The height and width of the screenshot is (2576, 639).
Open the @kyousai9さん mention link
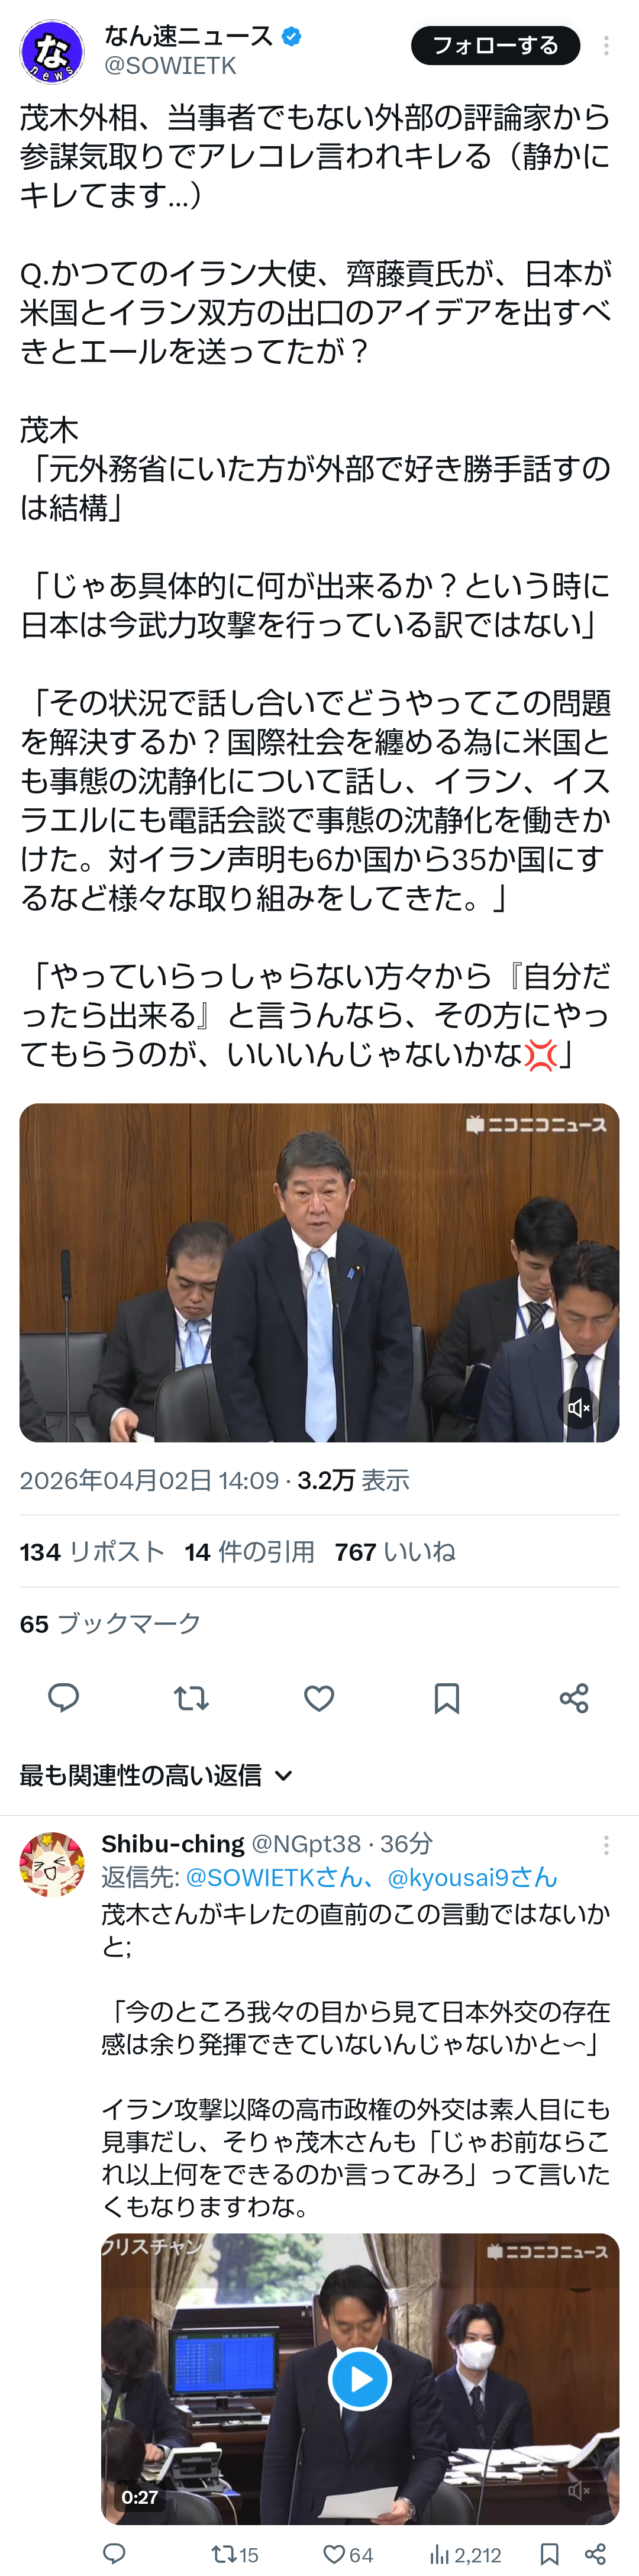pyautogui.click(x=472, y=1877)
